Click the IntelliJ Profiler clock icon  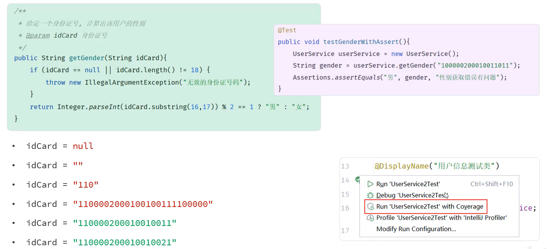tap(370, 218)
